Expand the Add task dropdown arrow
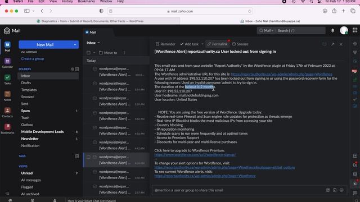Image resolution: width=360 pixels, height=202 pixels. 202,44
